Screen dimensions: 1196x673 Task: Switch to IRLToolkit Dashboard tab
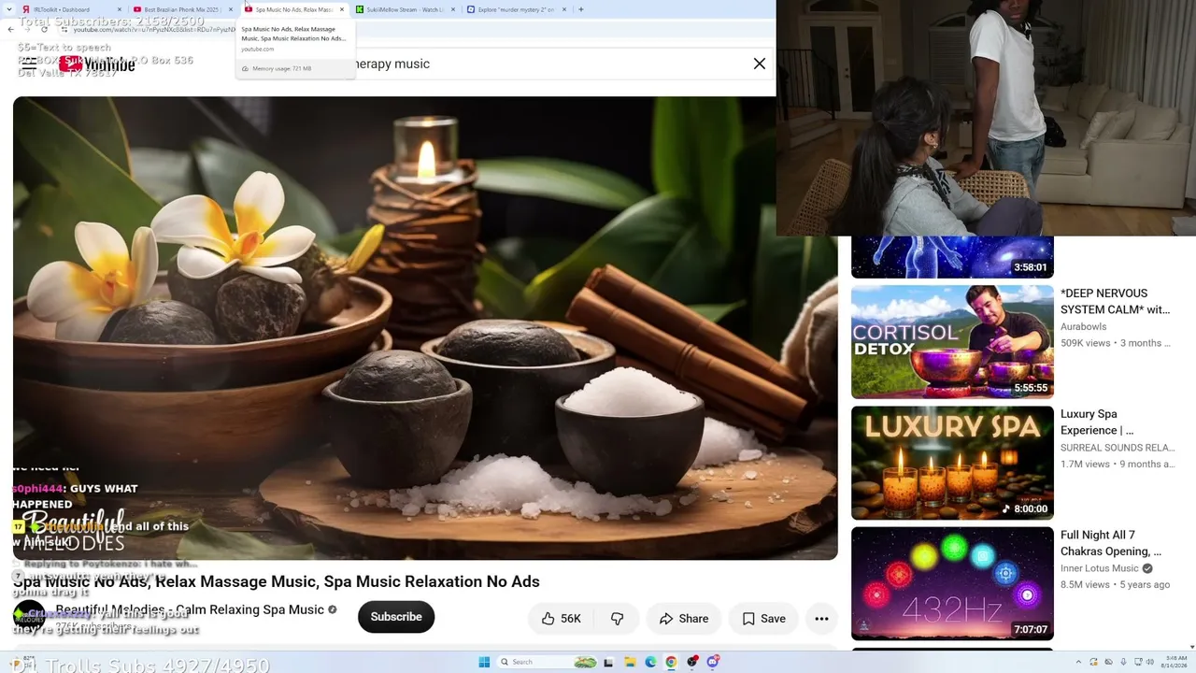pyautogui.click(x=70, y=9)
